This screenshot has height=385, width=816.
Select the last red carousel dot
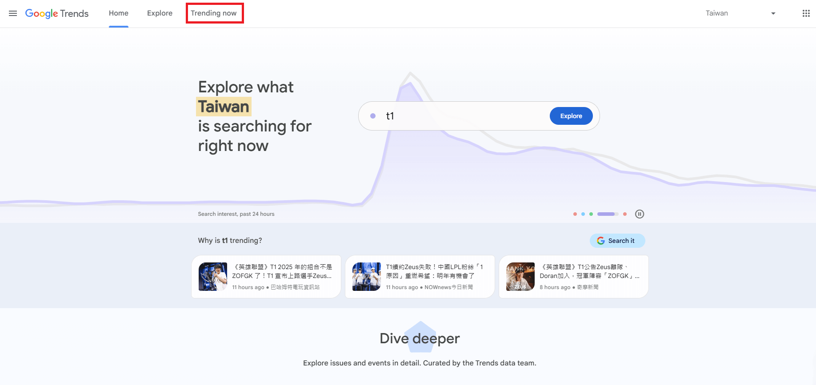[625, 214]
